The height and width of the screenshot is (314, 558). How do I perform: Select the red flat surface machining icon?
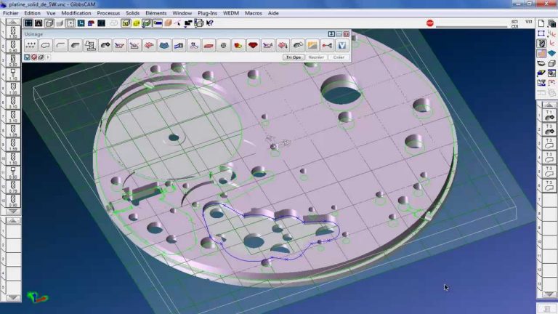[209, 45]
